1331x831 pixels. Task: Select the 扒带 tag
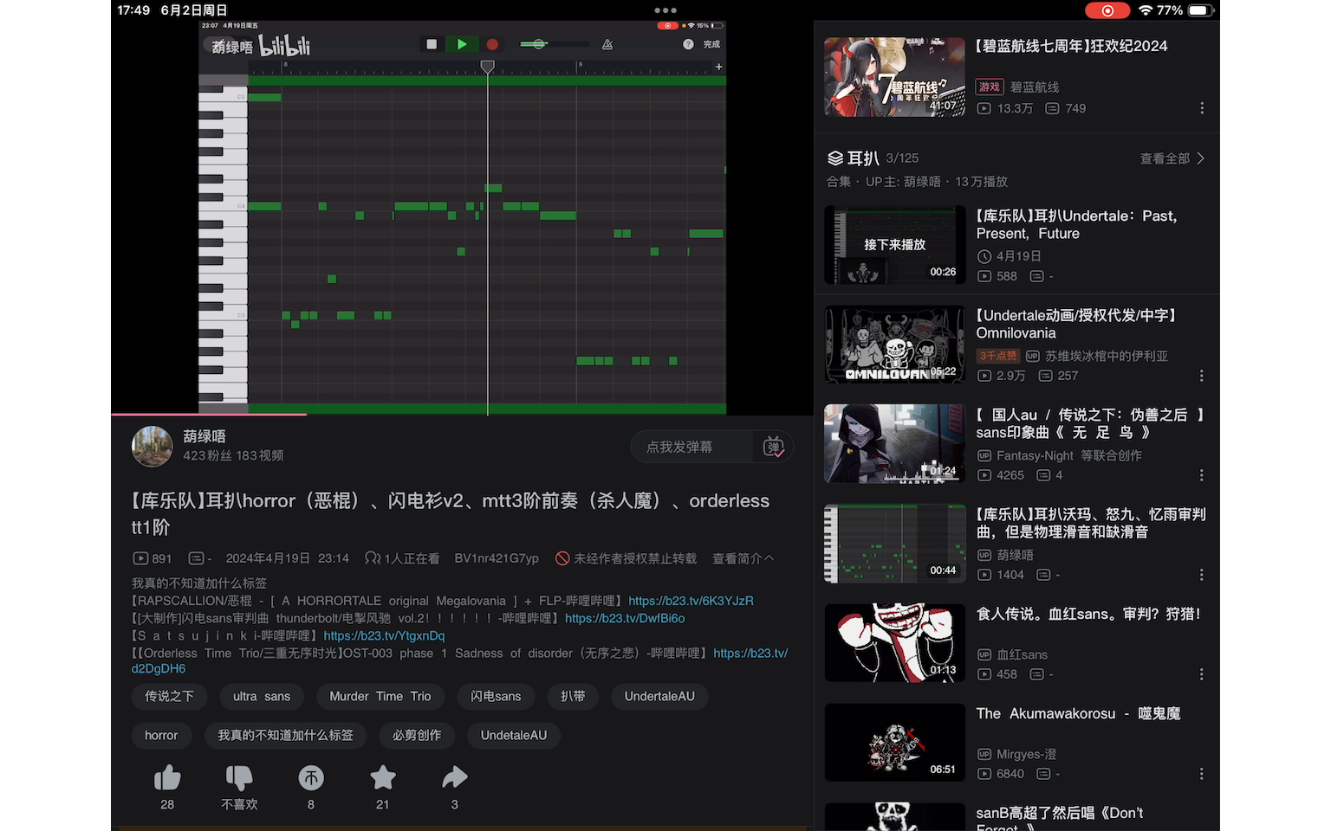(x=573, y=696)
